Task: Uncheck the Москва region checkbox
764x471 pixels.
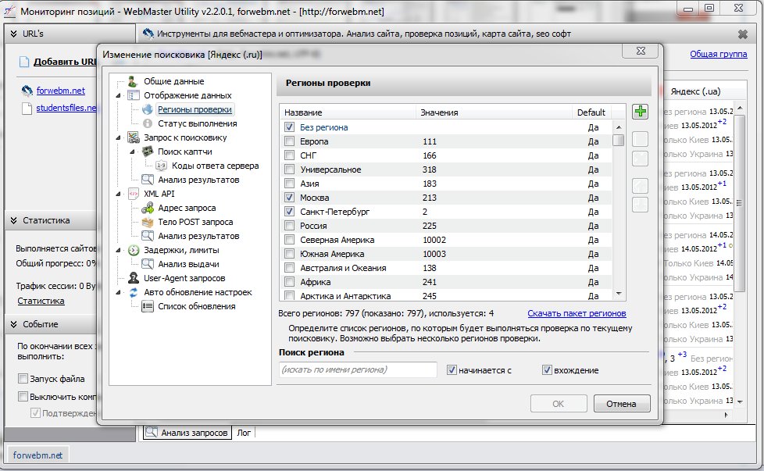Action: pos(290,198)
